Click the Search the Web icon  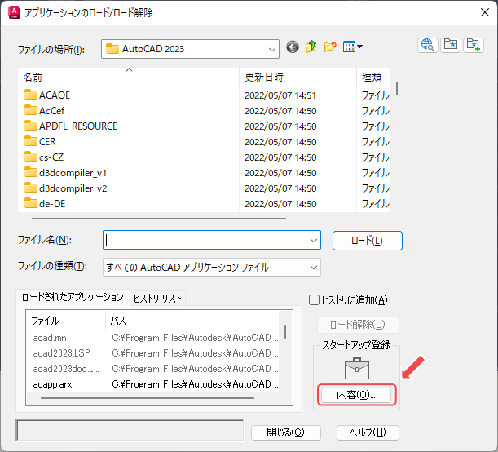tap(427, 46)
